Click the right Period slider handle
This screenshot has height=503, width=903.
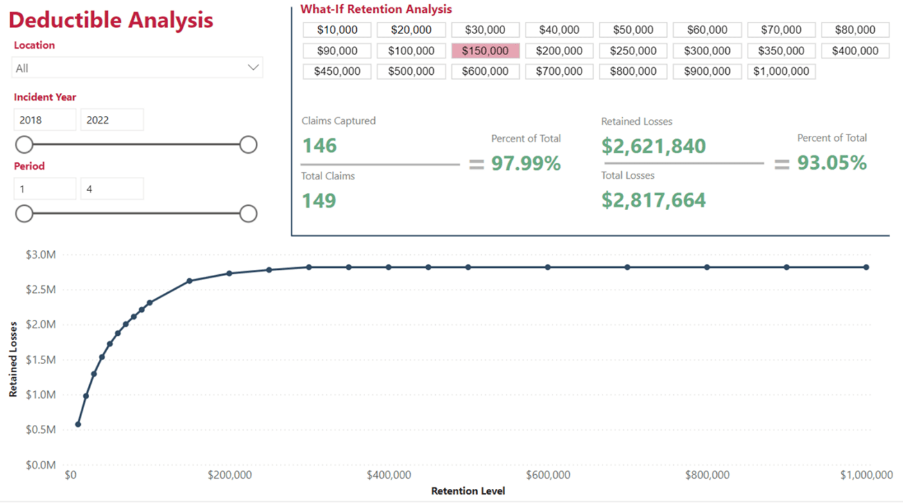pos(248,213)
